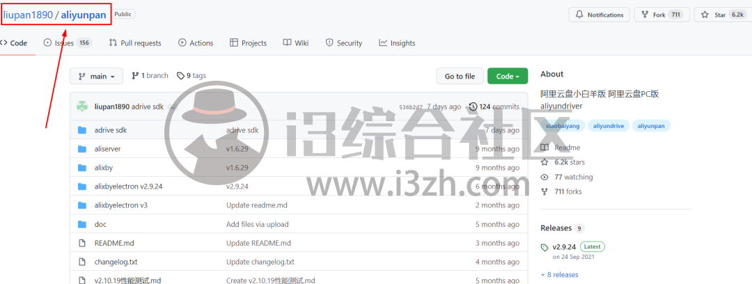Show the + 8 releases link
The height and width of the screenshot is (284, 752).
559,275
